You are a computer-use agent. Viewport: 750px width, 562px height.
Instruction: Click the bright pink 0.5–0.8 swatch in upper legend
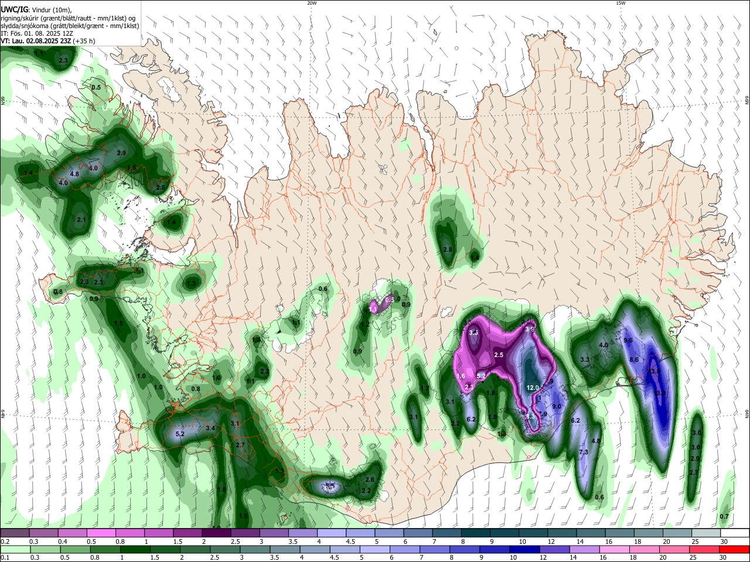pos(101,533)
